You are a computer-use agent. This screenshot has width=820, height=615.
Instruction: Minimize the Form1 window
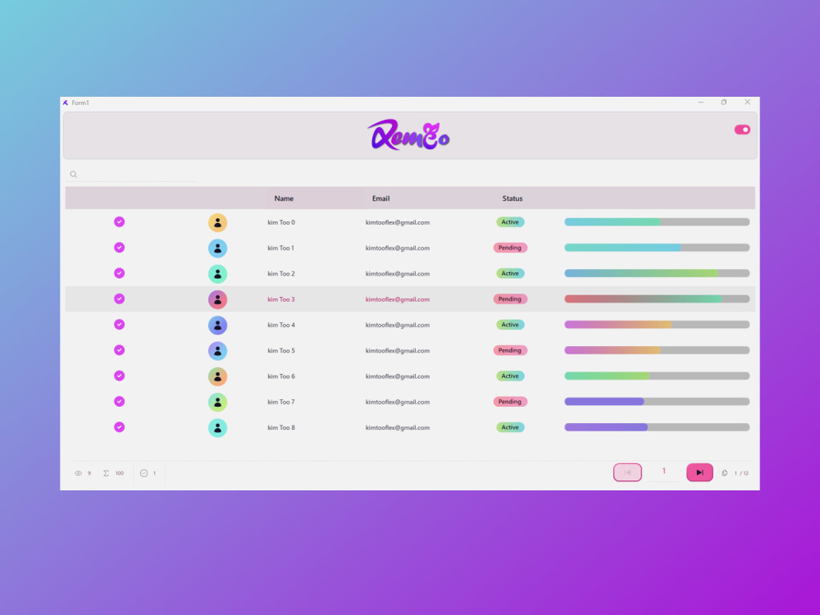[701, 102]
